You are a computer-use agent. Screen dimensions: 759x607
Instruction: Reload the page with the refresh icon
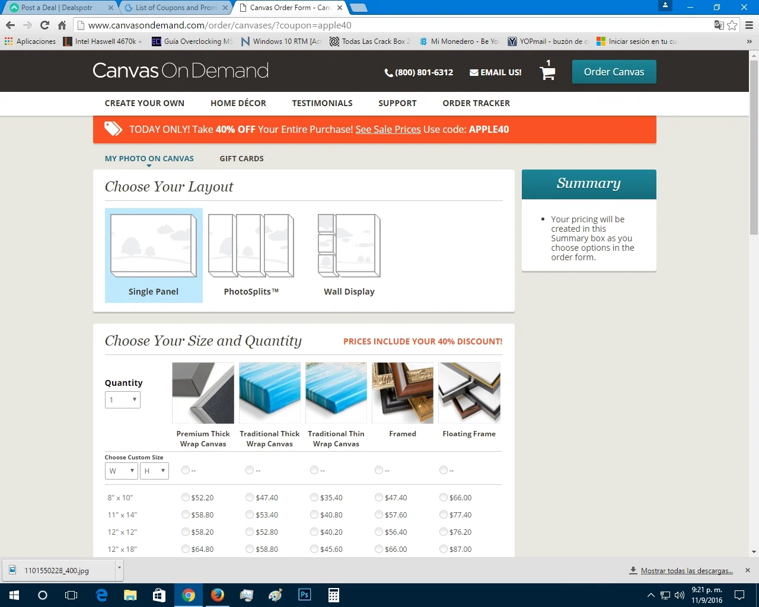pos(44,25)
